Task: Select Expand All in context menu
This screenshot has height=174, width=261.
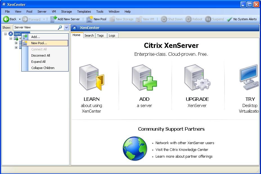Action: point(45,61)
